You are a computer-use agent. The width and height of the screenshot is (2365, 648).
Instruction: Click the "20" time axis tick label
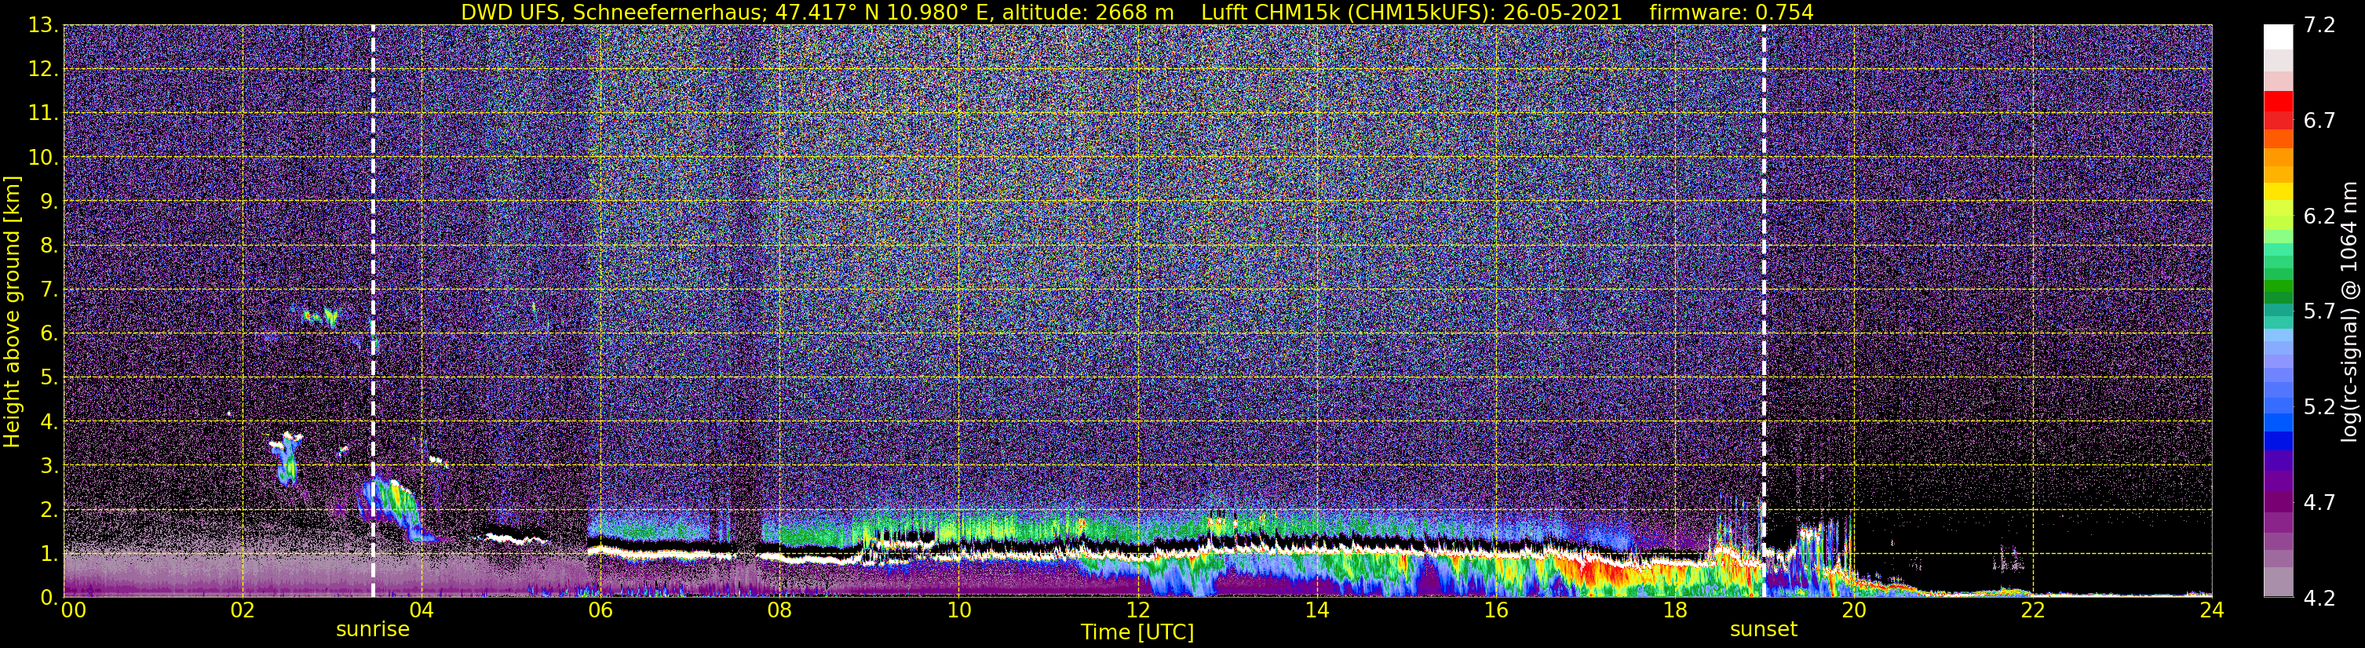1854,610
